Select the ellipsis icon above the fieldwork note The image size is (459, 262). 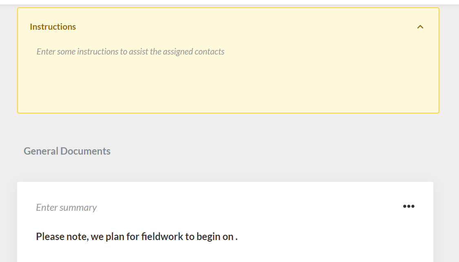coord(409,206)
